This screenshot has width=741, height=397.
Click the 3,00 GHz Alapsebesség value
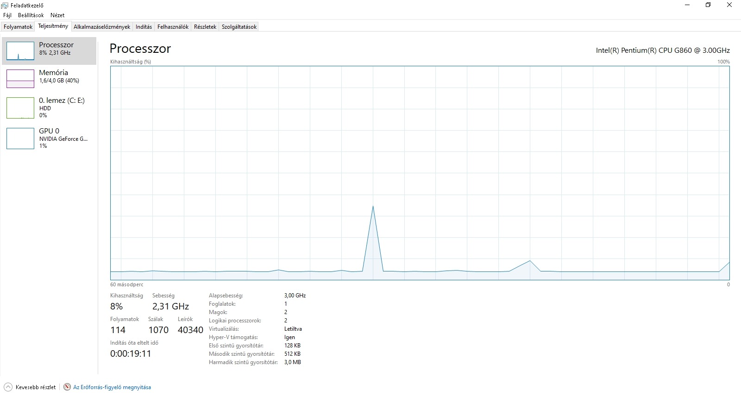tap(295, 296)
